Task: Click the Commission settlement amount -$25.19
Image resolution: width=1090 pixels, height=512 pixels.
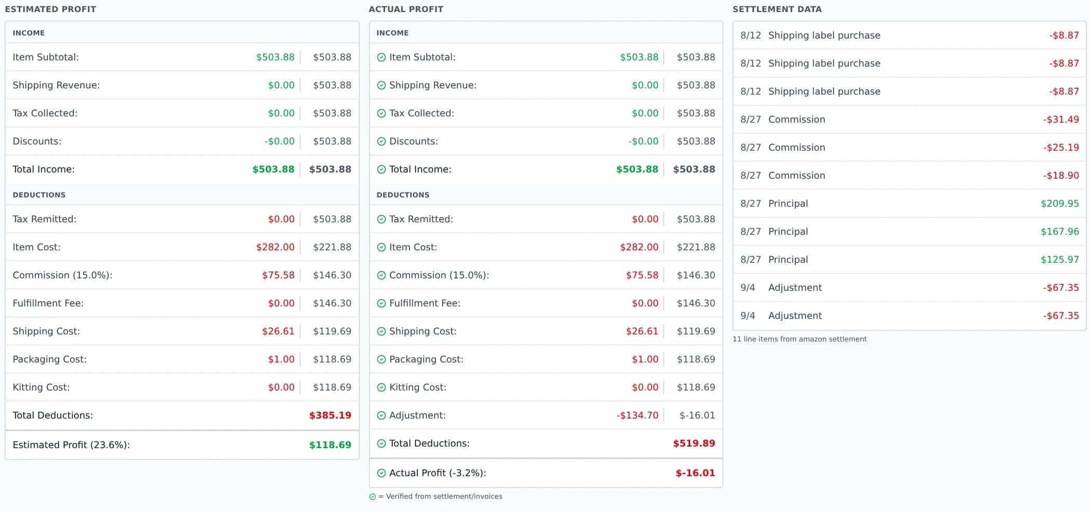Action: tap(1061, 147)
